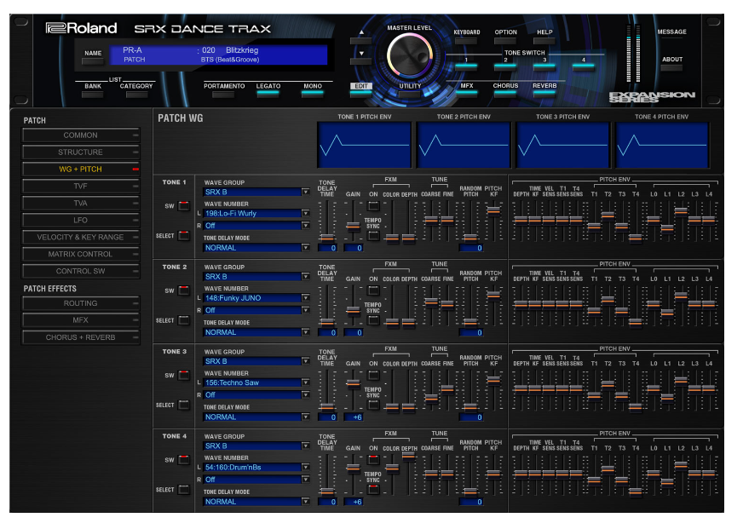Screen dimensions: 743x529
Task: Select Tone 3 with the SELECT button
Action: (184, 405)
